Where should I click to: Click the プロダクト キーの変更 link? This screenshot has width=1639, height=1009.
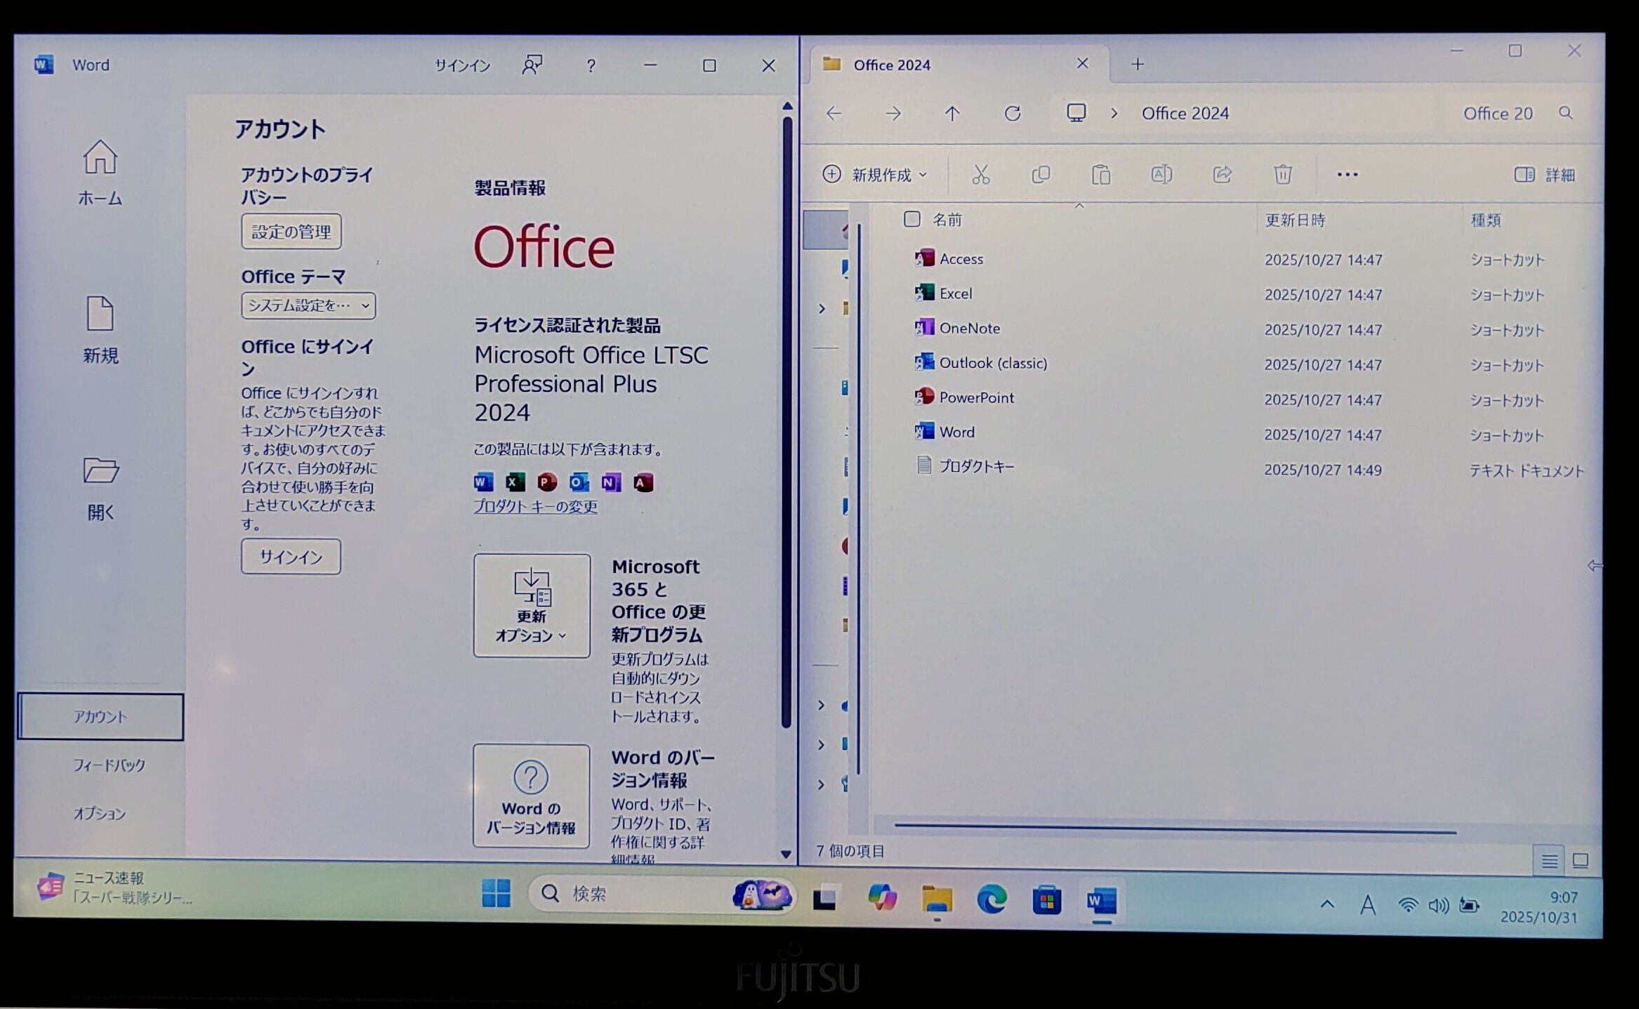point(535,507)
